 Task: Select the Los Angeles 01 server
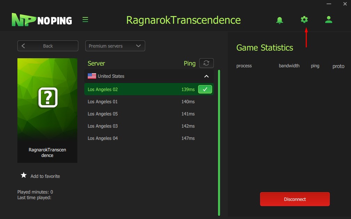point(149,101)
